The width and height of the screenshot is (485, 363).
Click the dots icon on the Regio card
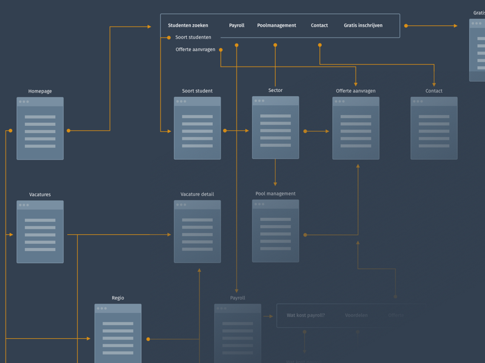pos(102,309)
